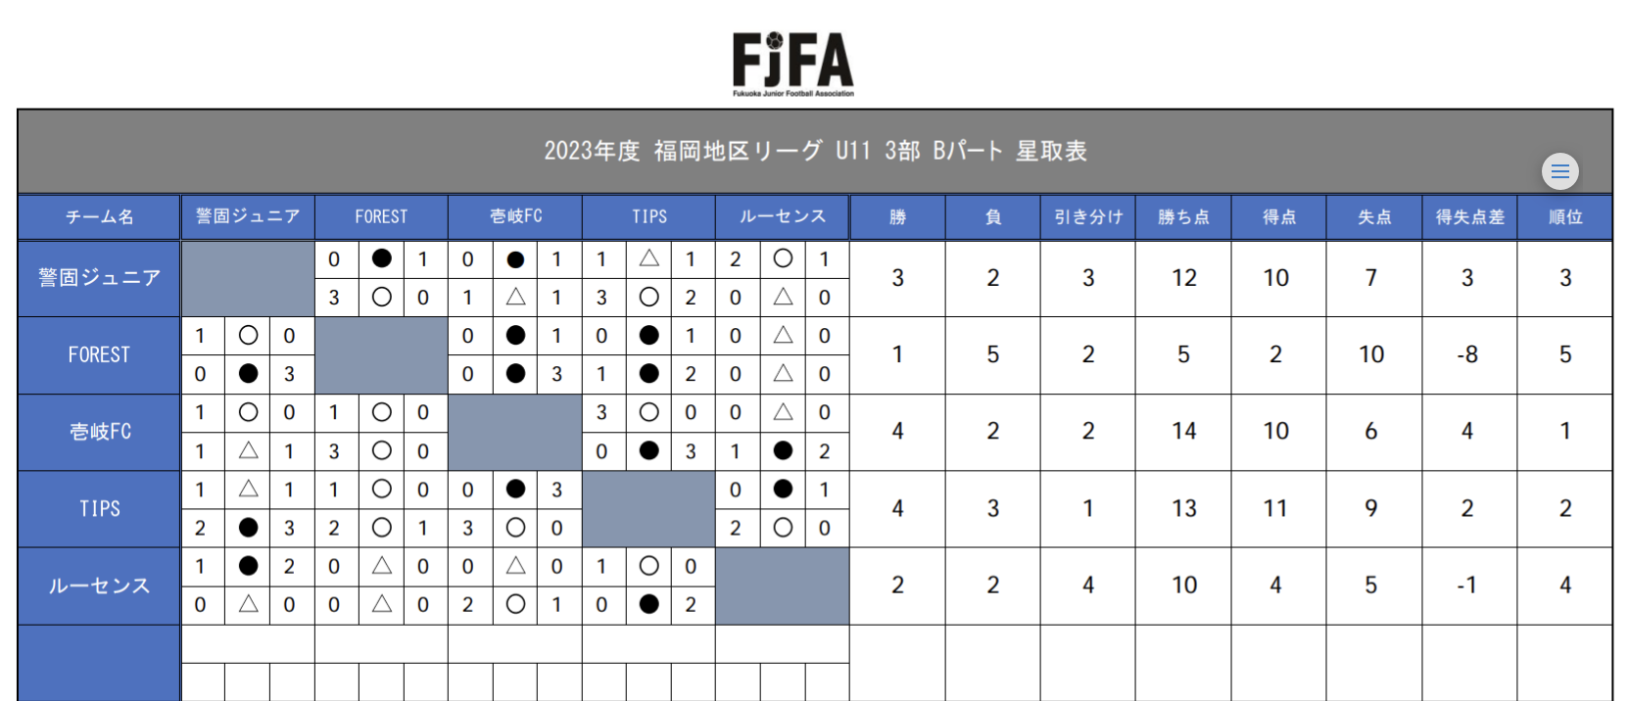
Task: Click the TIPS column header
Action: (648, 217)
